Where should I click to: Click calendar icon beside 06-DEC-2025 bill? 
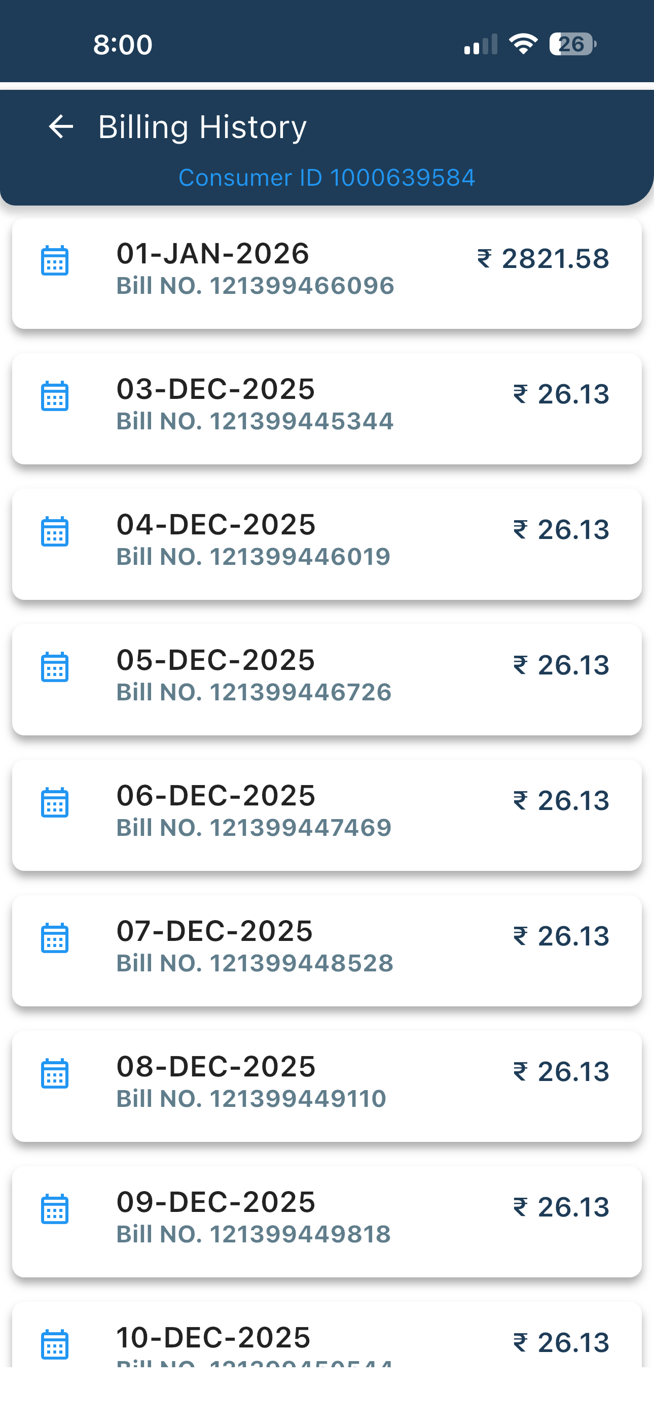coord(55,802)
